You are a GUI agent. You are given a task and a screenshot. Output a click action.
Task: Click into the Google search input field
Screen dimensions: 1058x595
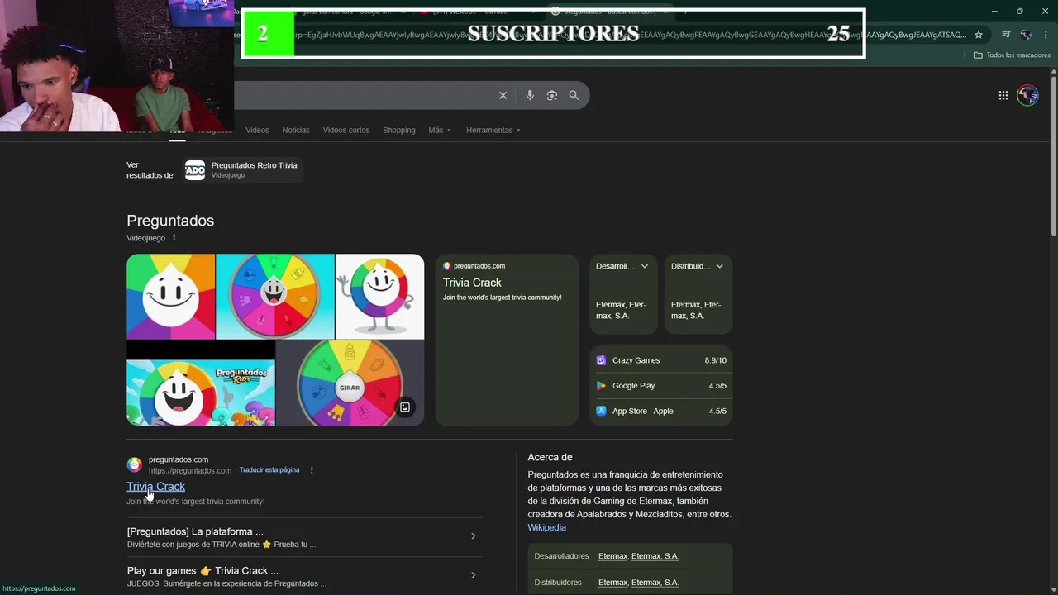(364, 95)
